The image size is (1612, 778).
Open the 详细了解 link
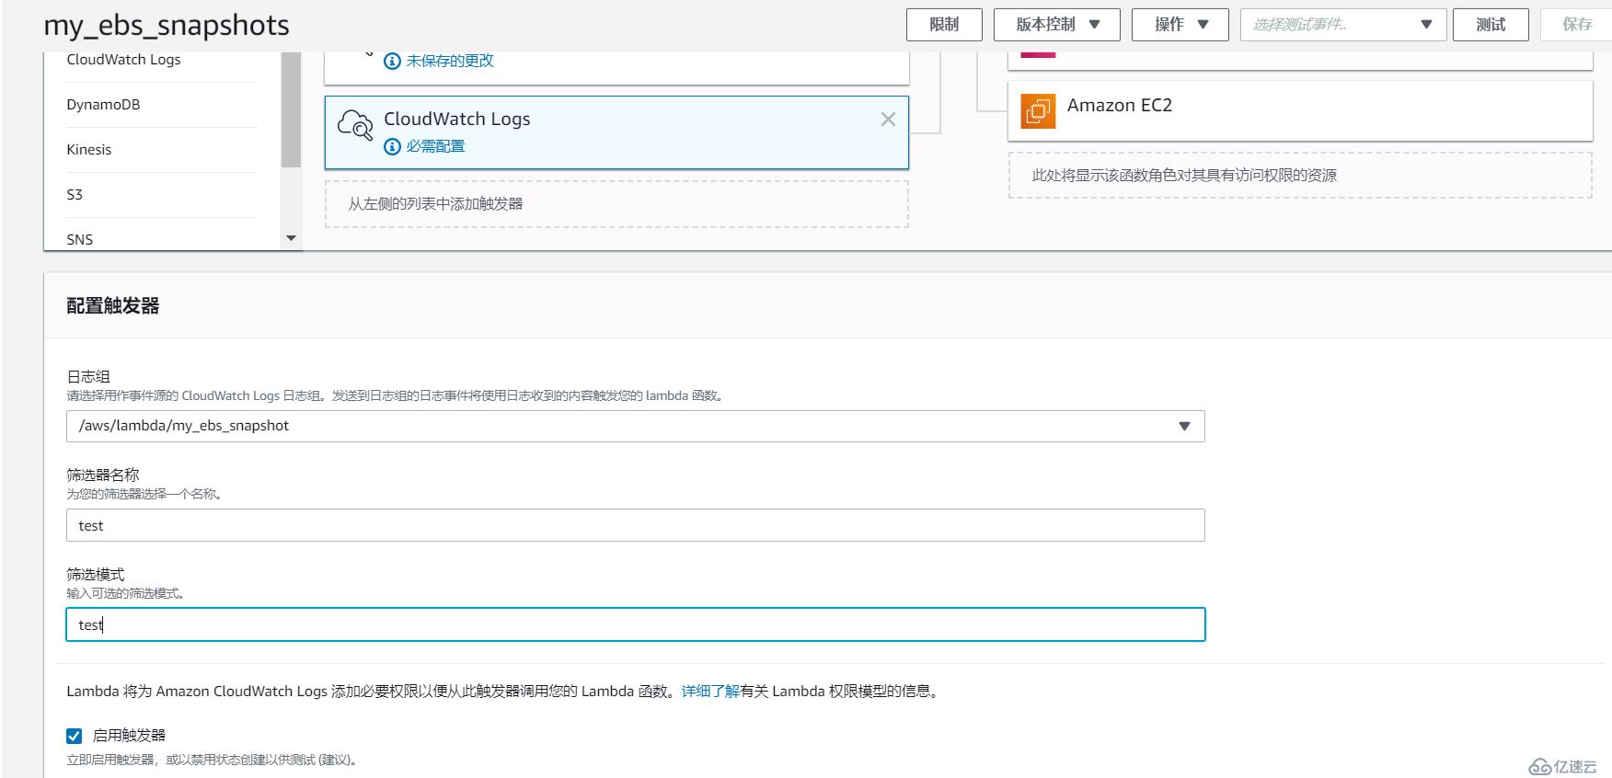click(x=710, y=692)
